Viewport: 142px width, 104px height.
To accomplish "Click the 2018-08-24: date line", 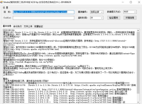I will [9, 30].
